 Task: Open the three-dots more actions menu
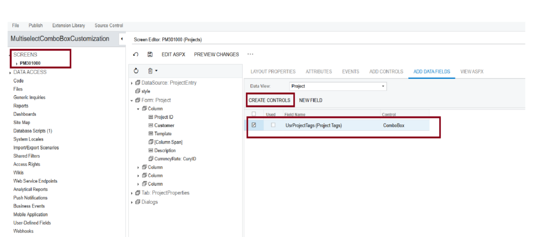250,54
